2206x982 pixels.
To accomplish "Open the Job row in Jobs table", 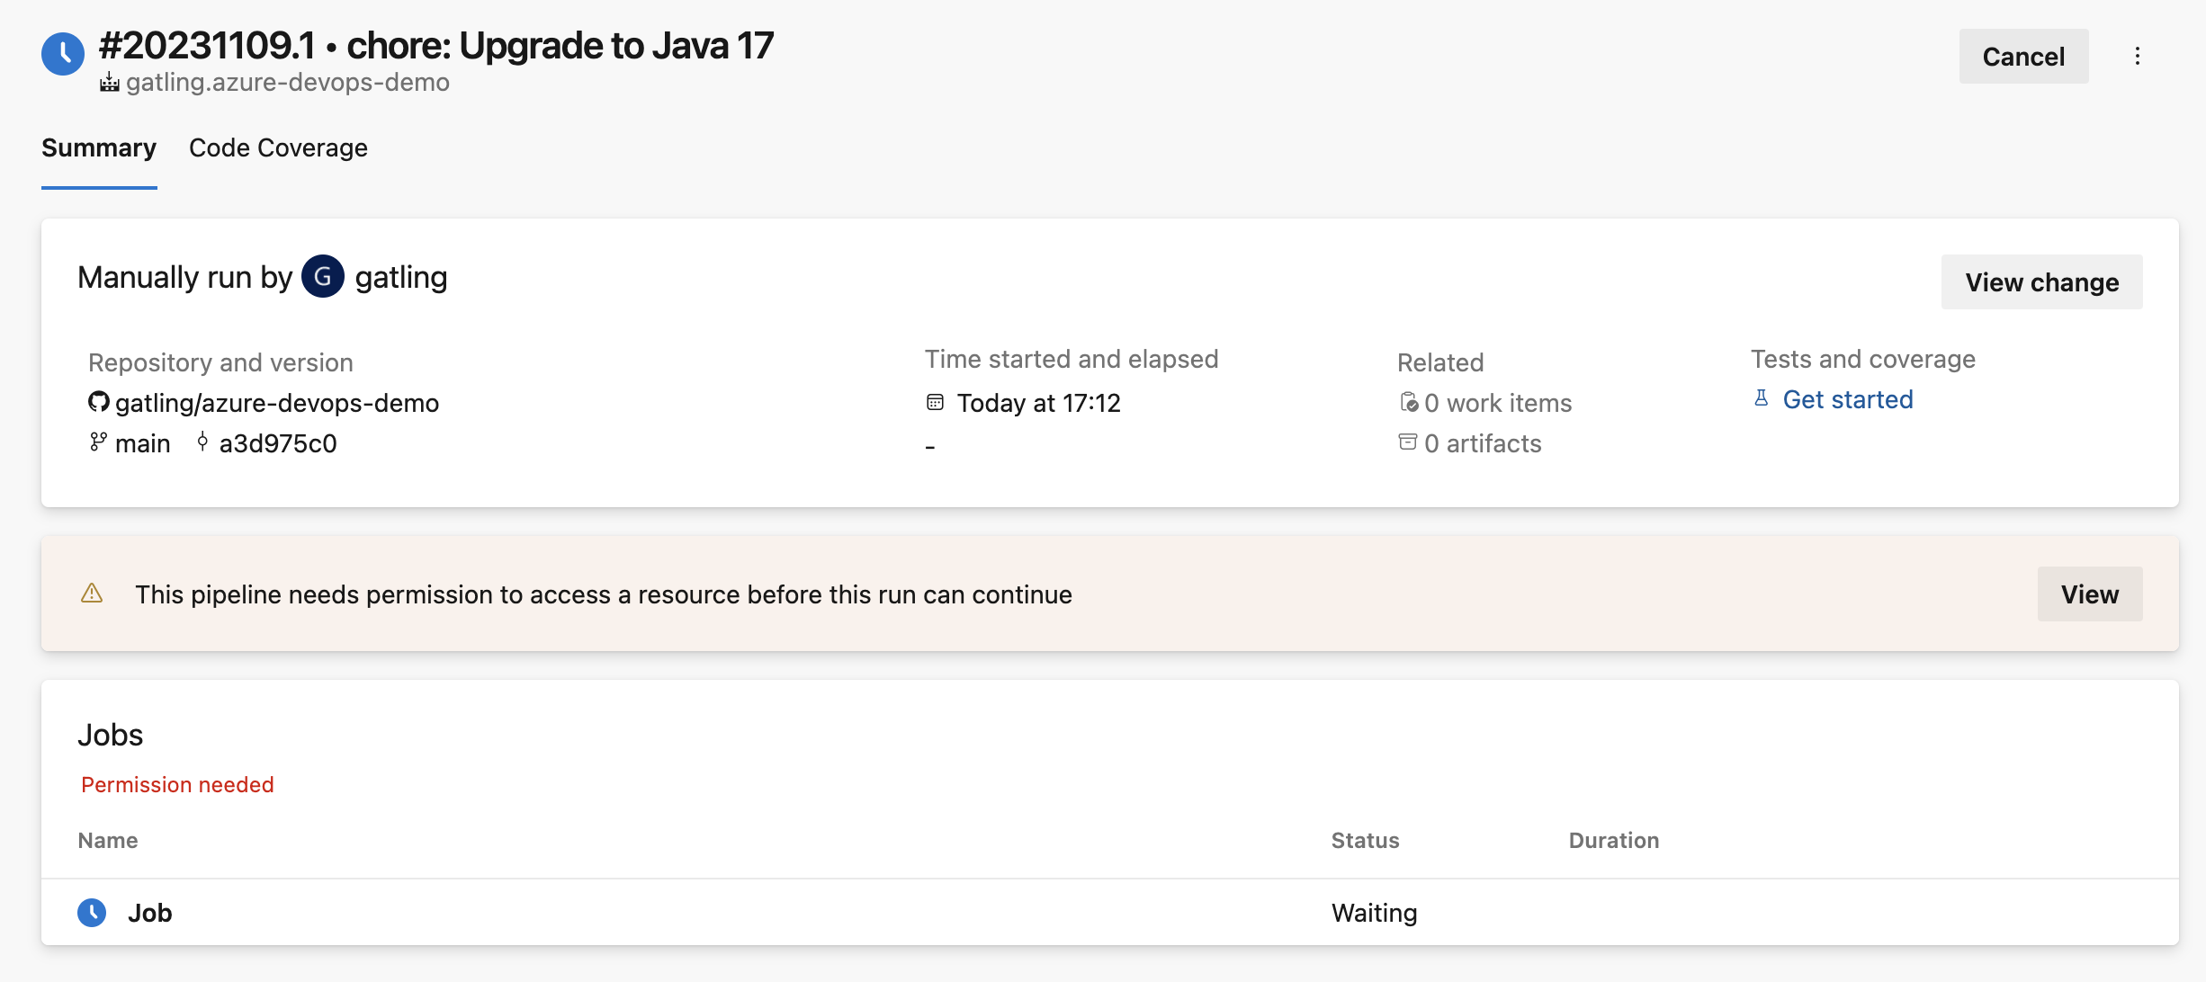I will (1110, 913).
